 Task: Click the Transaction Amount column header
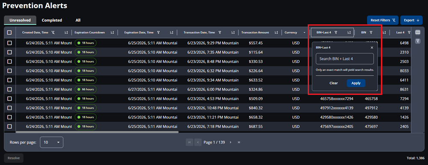coord(255,32)
